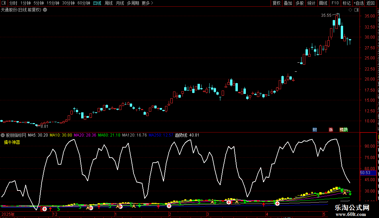Click the first circled-plus signal near 2025年
This screenshot has width=379, height=218.
tap(45, 209)
